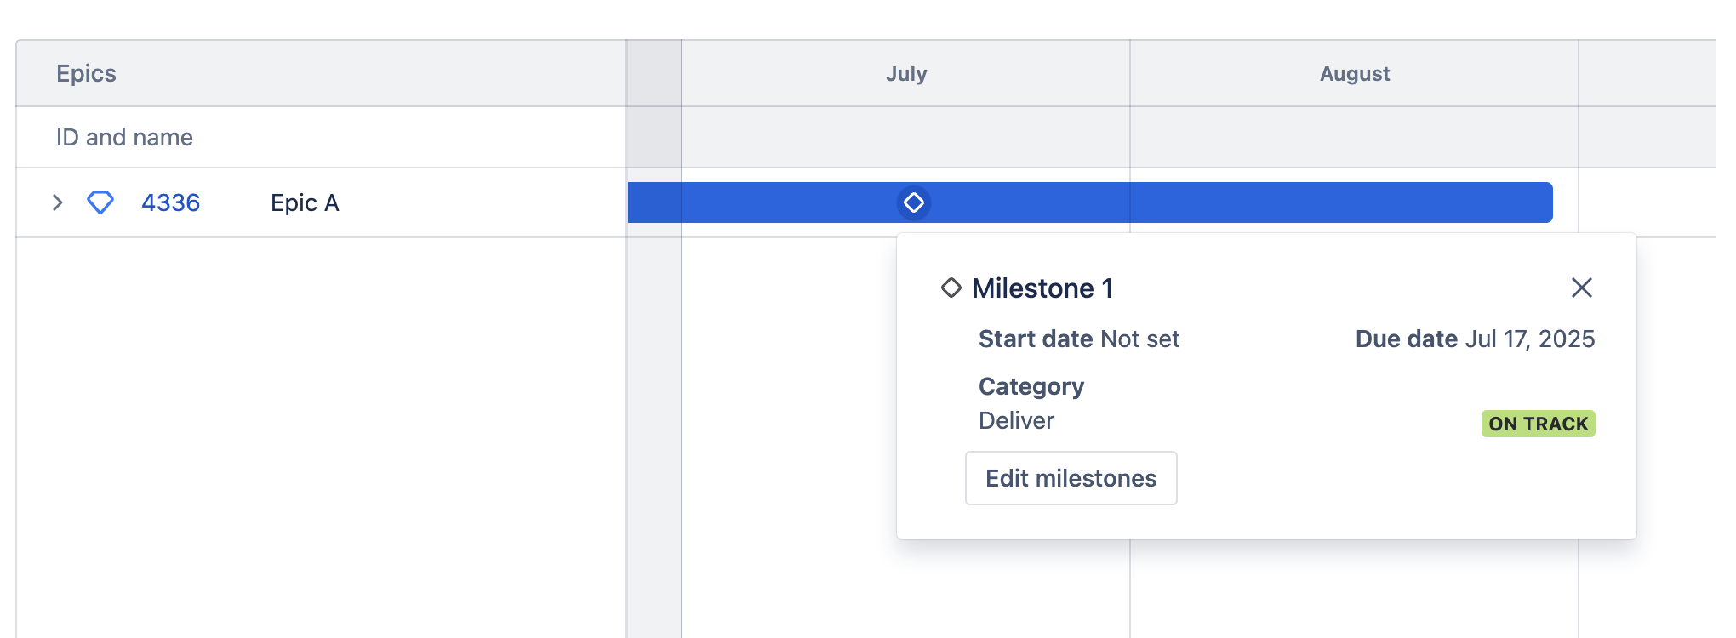
Task: Click the Category label in the popup
Action: click(1031, 386)
